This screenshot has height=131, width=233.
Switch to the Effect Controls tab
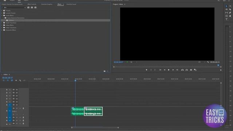pyautogui.click(x=32, y=4)
